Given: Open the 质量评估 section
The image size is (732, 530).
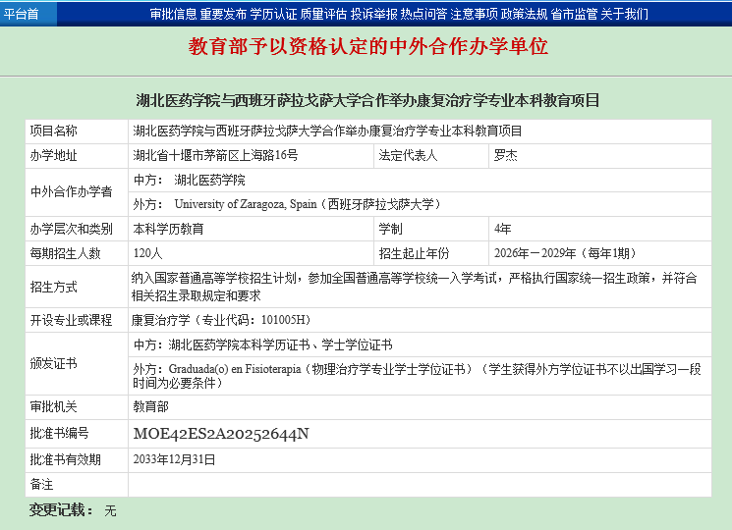Looking at the screenshot, I should pos(323,14).
